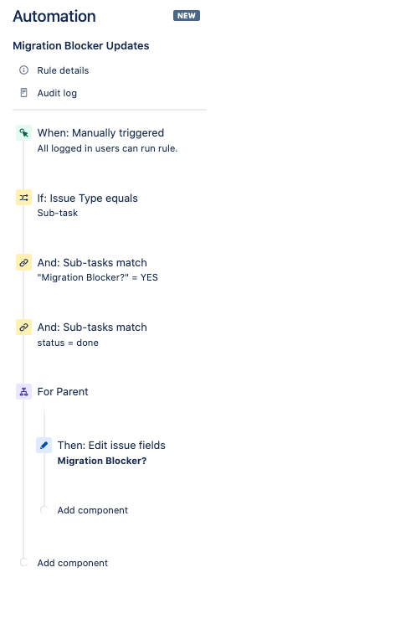Image resolution: width=395 pixels, height=619 pixels.
Task: Open the Sub-tasks match "Migration Blocker?" condition
Action: point(97,270)
